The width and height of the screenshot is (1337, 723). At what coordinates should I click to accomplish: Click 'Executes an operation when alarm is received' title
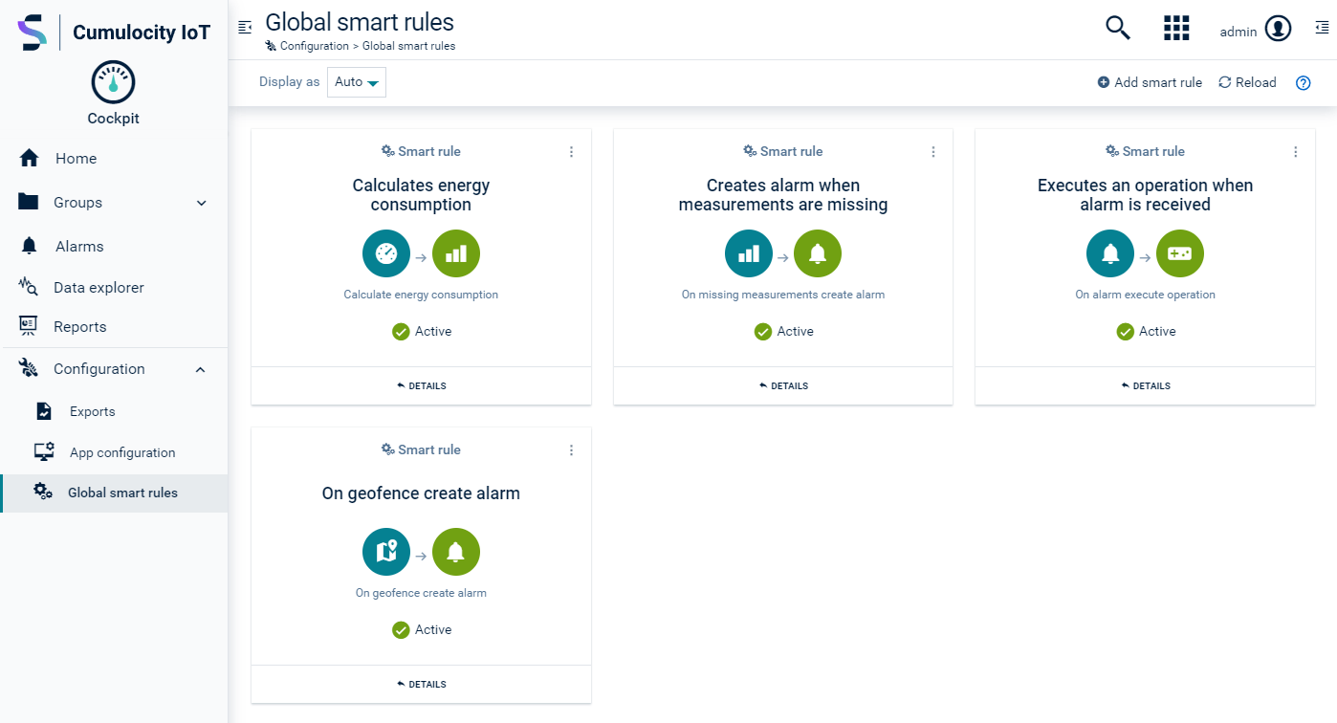(1146, 195)
